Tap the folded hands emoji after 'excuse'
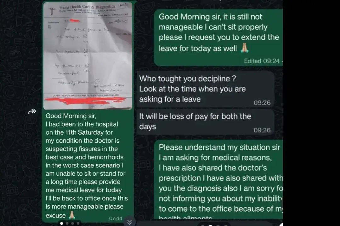This screenshot has width=340, height=226. click(72, 215)
